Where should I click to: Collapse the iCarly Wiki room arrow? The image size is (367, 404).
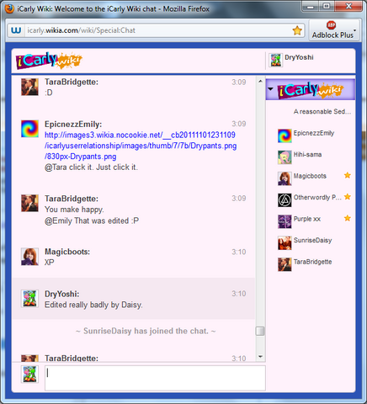[270, 89]
